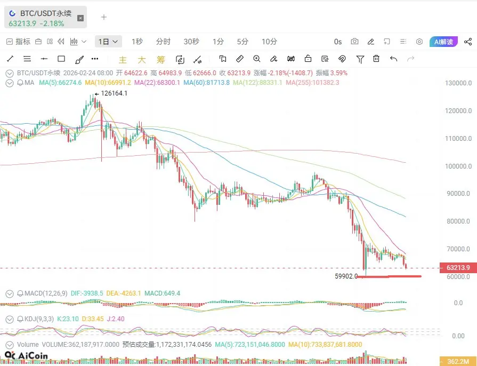Click the zoom-in magnifier tool
Screen dimensions: 477x366
pos(257,59)
